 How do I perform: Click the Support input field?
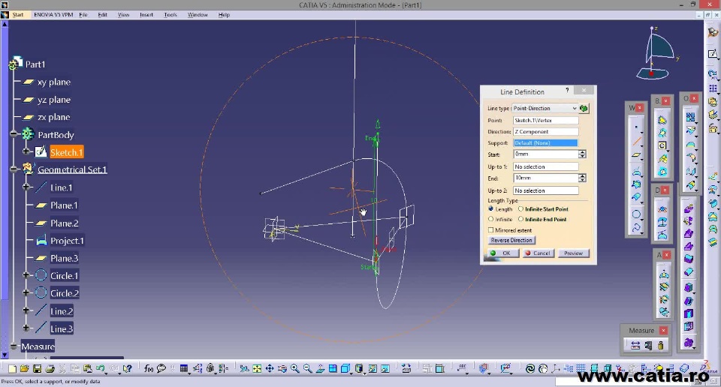546,142
